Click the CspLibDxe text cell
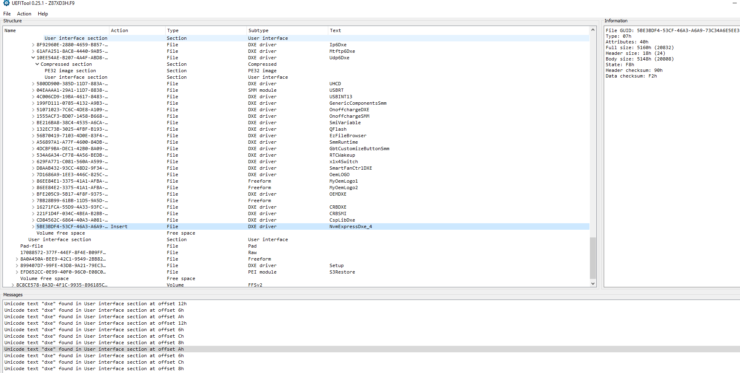740x373 pixels. tap(342, 220)
